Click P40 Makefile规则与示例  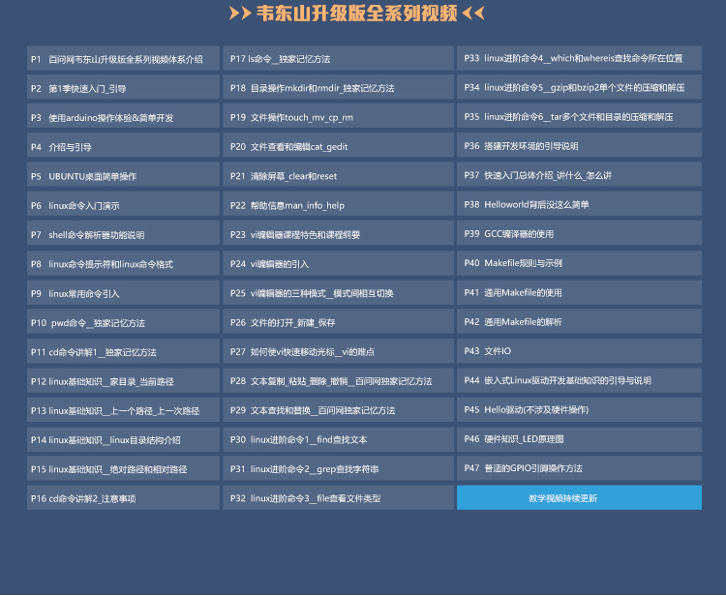click(x=579, y=263)
